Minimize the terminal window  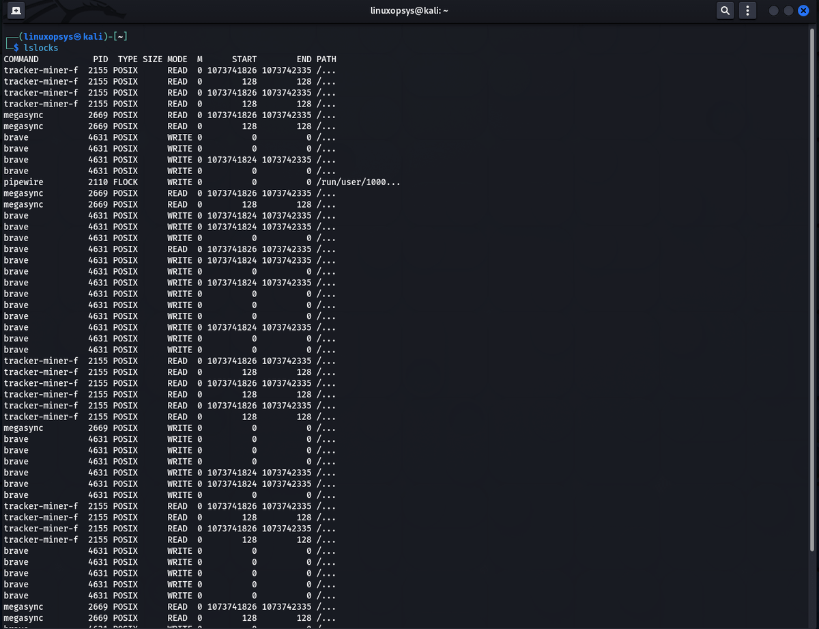(x=773, y=10)
